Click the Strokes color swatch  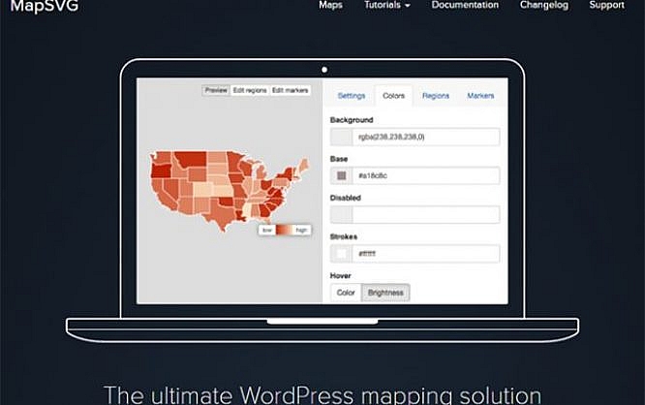pos(341,254)
